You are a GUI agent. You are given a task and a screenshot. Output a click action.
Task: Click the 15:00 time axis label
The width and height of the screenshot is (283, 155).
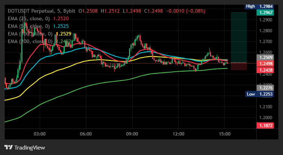(224, 134)
